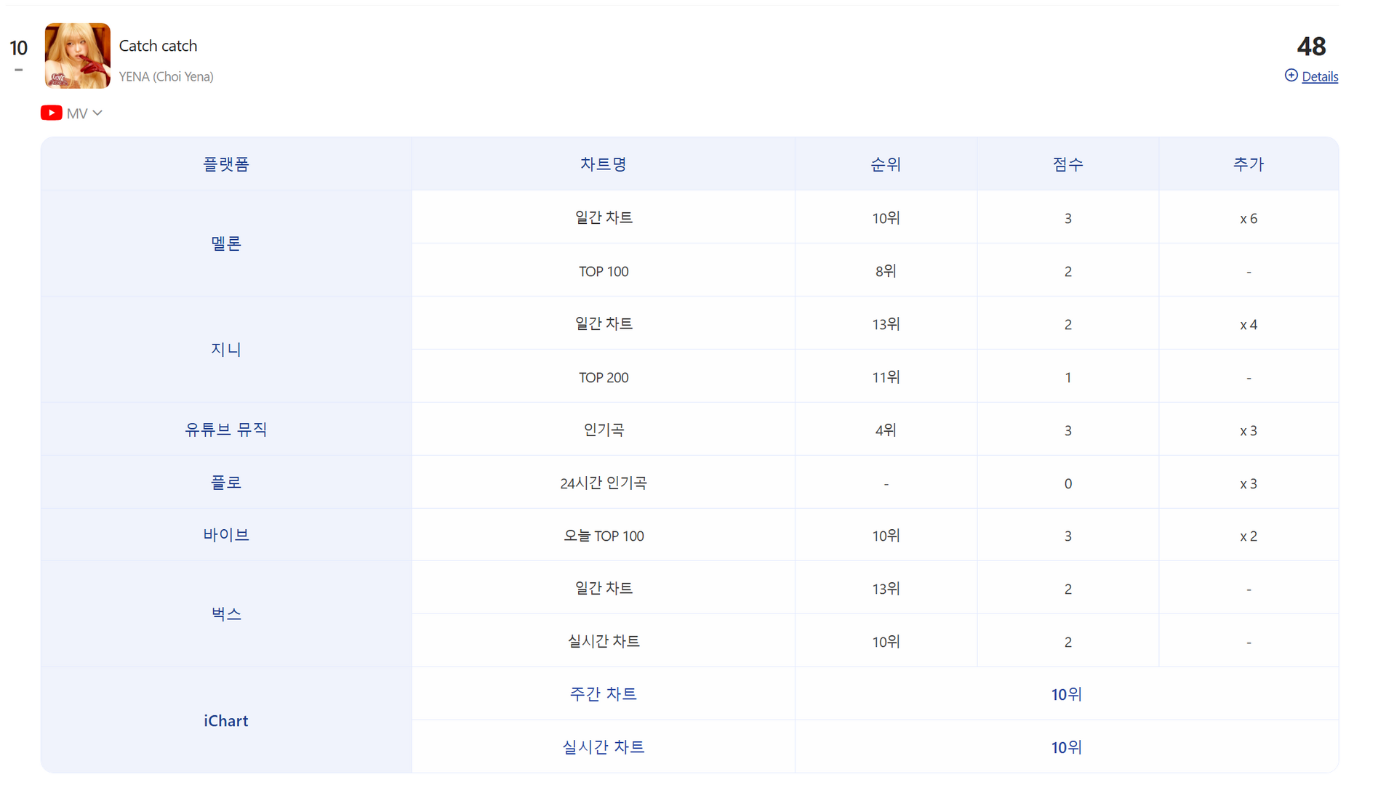Click the 점수 column header
Viewport: 1386px width, 785px height.
(1067, 164)
